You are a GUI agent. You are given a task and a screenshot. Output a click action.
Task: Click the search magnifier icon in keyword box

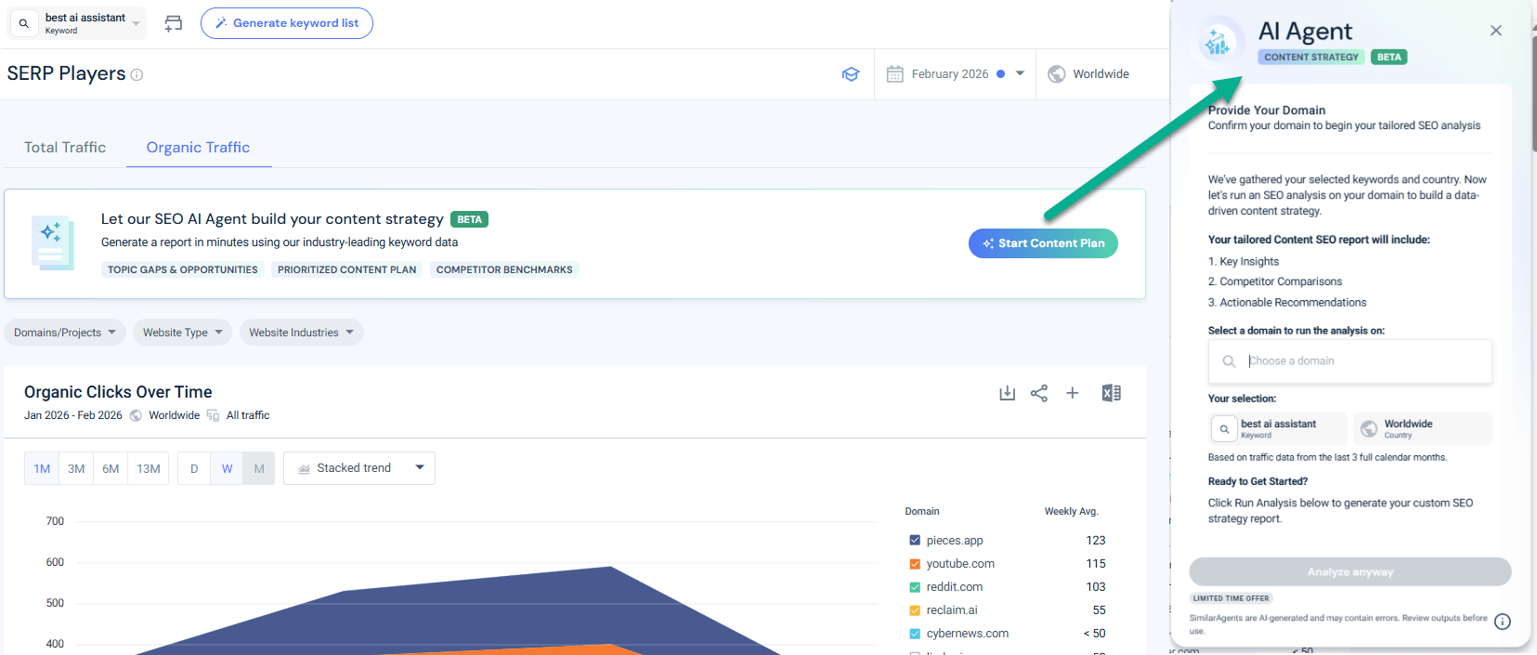coord(24,23)
